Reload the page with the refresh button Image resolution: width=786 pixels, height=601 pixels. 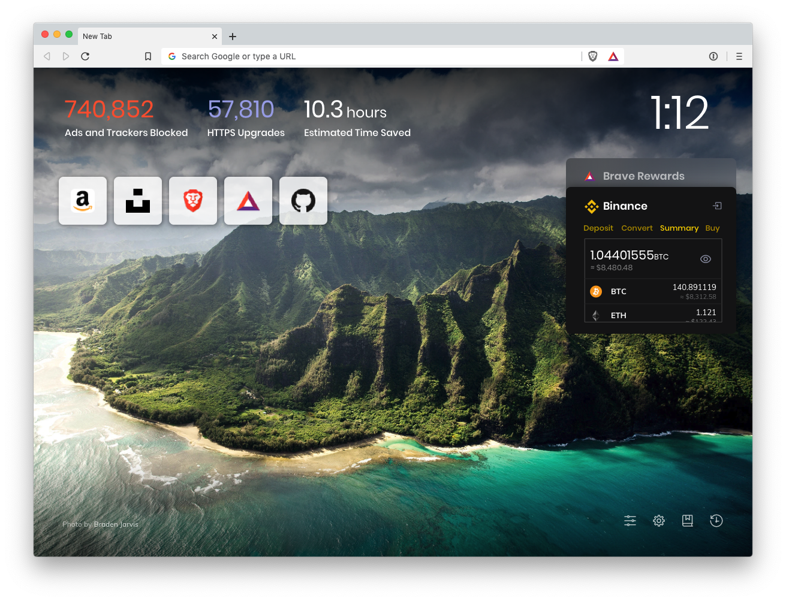(85, 56)
